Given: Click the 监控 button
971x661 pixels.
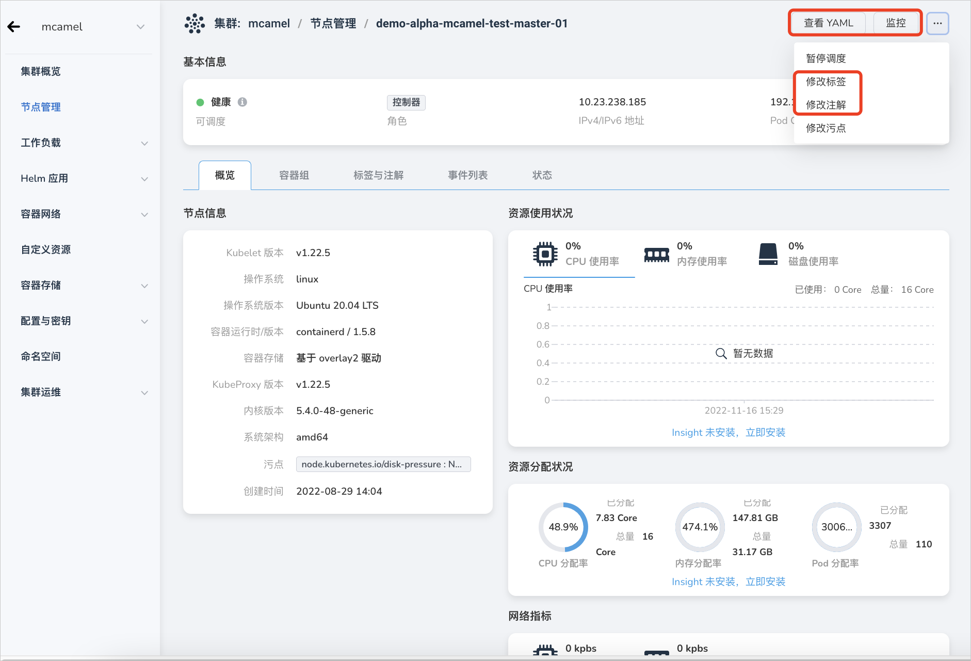Looking at the screenshot, I should (x=896, y=23).
